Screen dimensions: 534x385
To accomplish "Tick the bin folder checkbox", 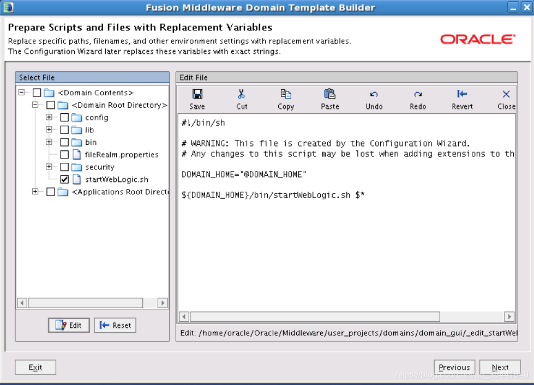I will pos(64,142).
